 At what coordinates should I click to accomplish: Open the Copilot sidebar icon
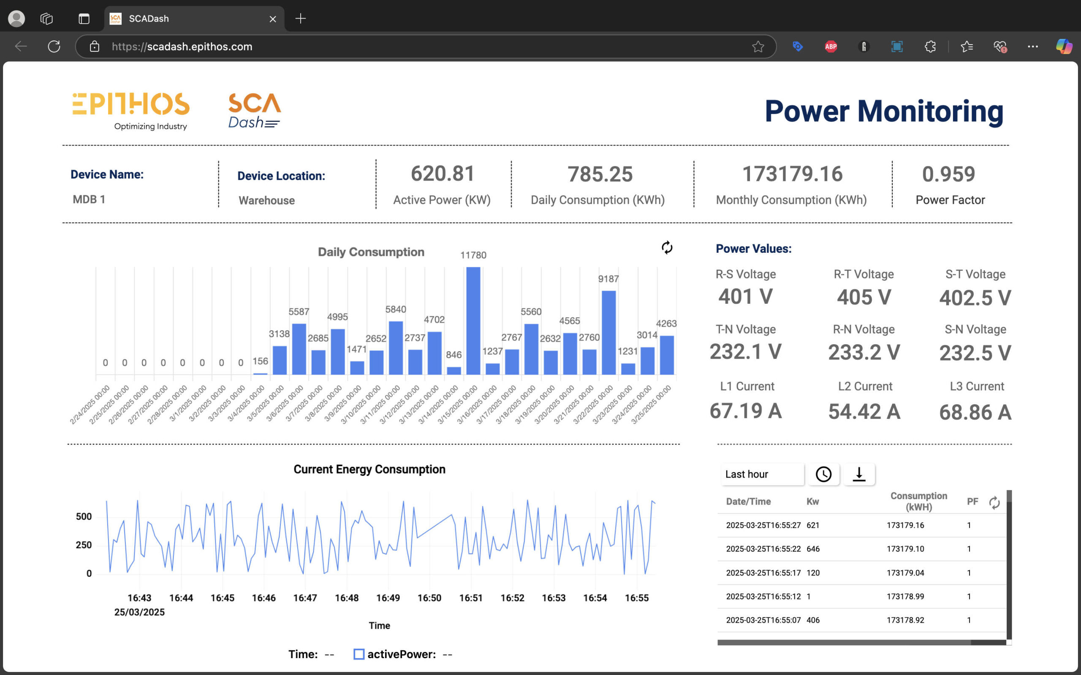1064,46
